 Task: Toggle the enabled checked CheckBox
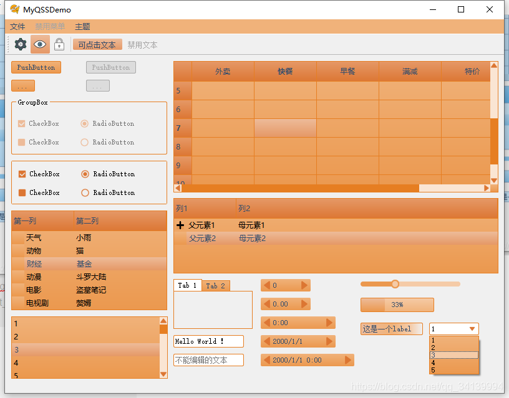22,174
